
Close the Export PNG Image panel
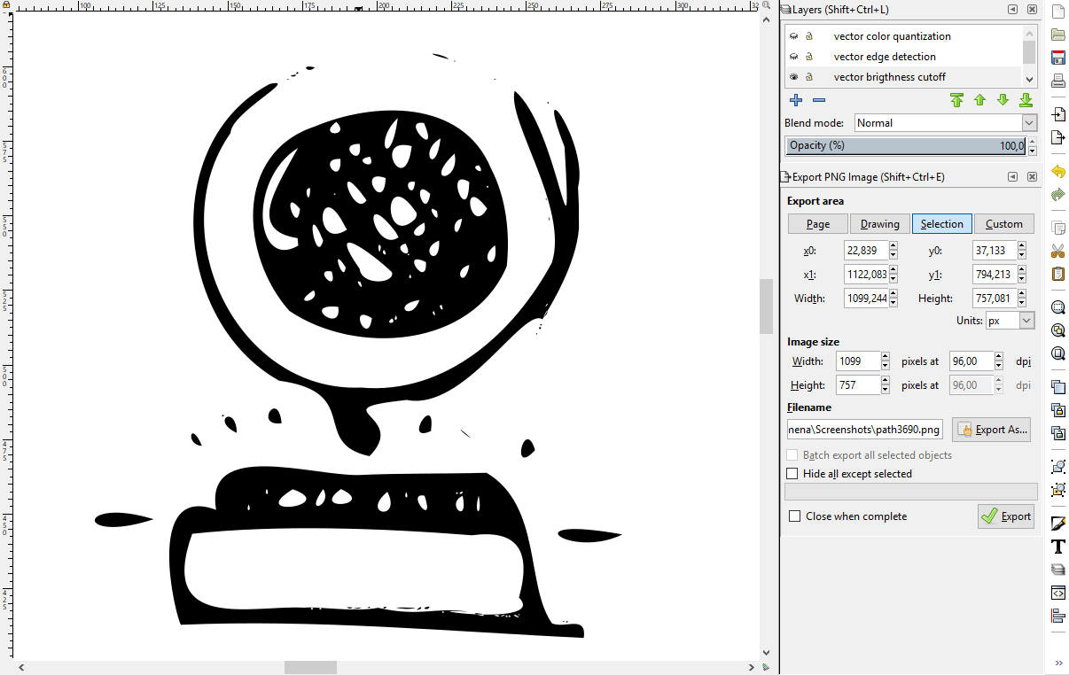pos(1033,177)
